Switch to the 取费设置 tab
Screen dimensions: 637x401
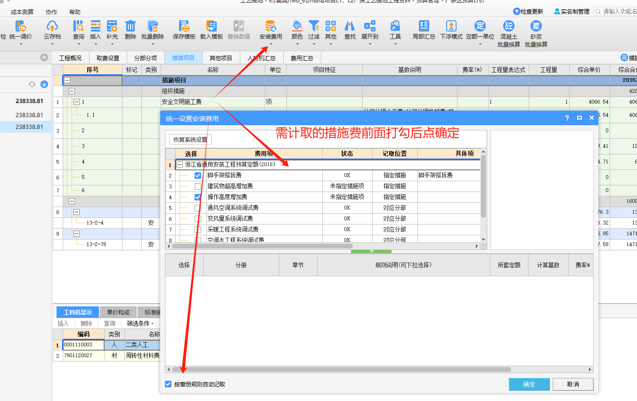coord(108,58)
